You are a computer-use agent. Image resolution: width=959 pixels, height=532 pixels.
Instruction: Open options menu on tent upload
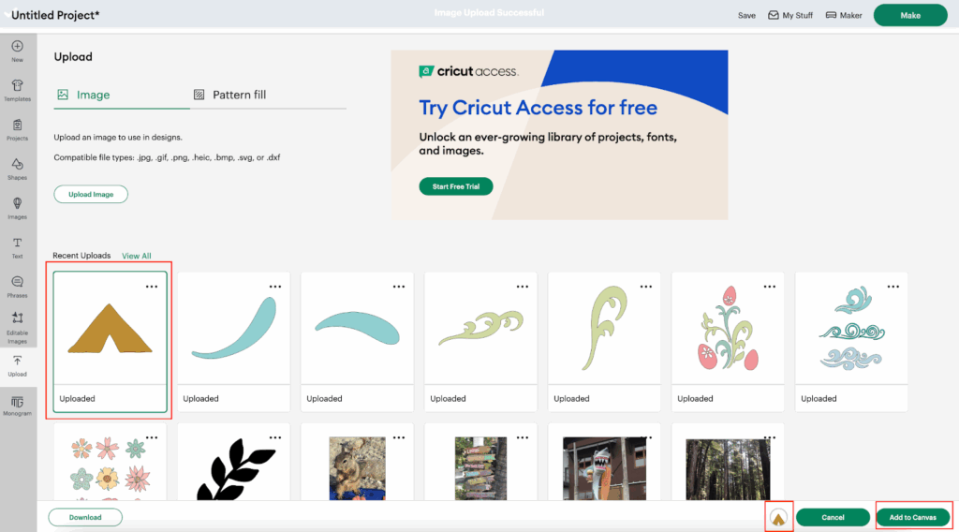152,287
